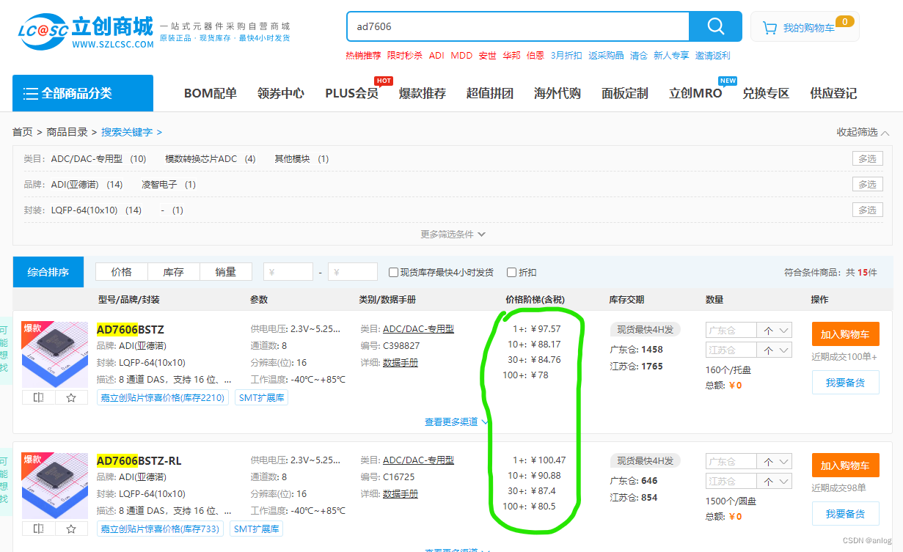This screenshot has width=903, height=552.
Task: Click compare icon under AD7606BSTZ image
Action: (x=38, y=397)
